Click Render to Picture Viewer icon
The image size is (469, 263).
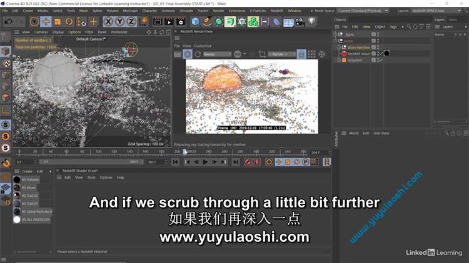(x=169, y=21)
